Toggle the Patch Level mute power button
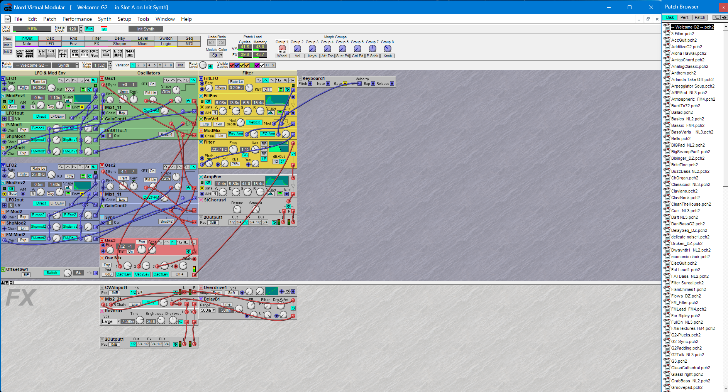 [x=210, y=67]
